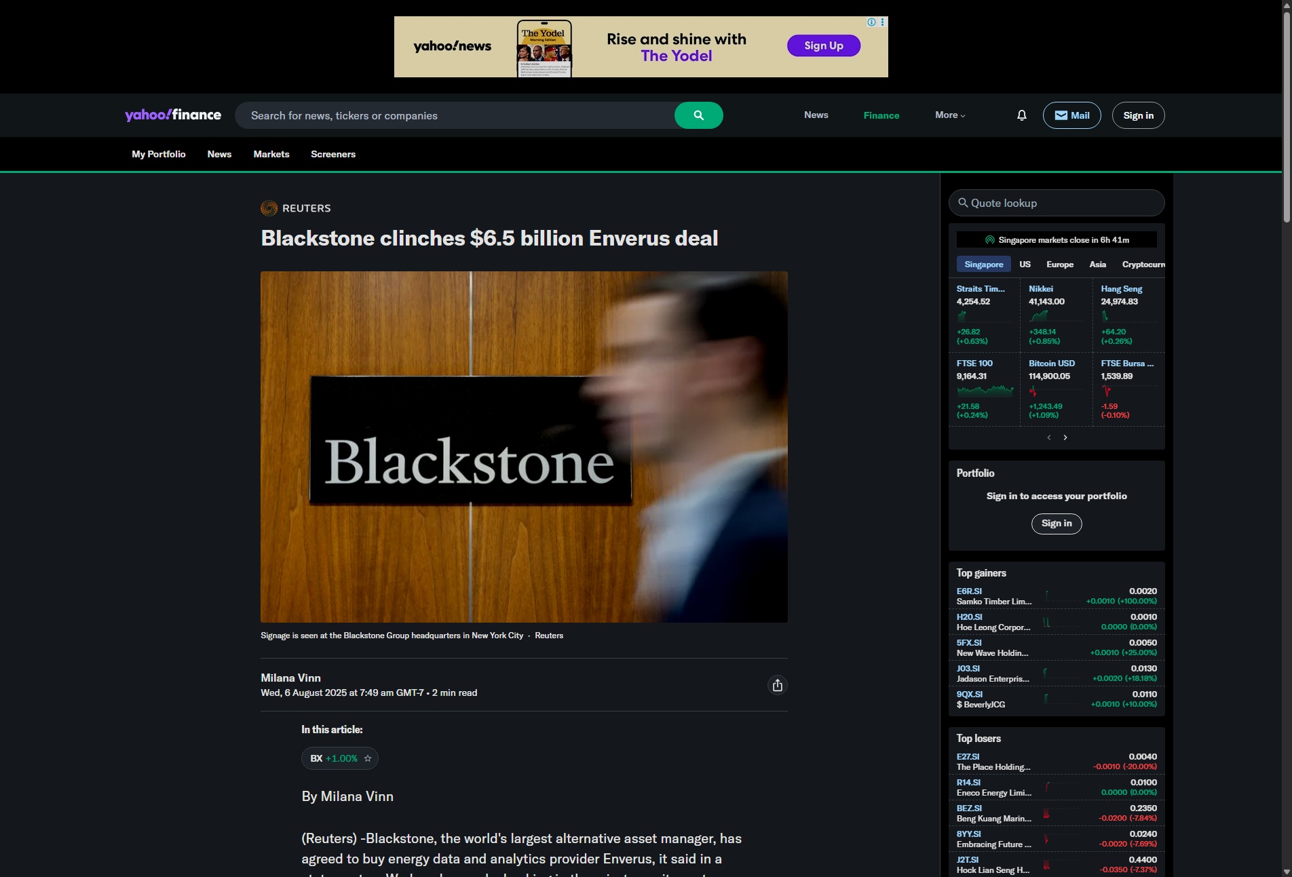Switch to the Cryptocurrencies tab

tap(1143, 265)
